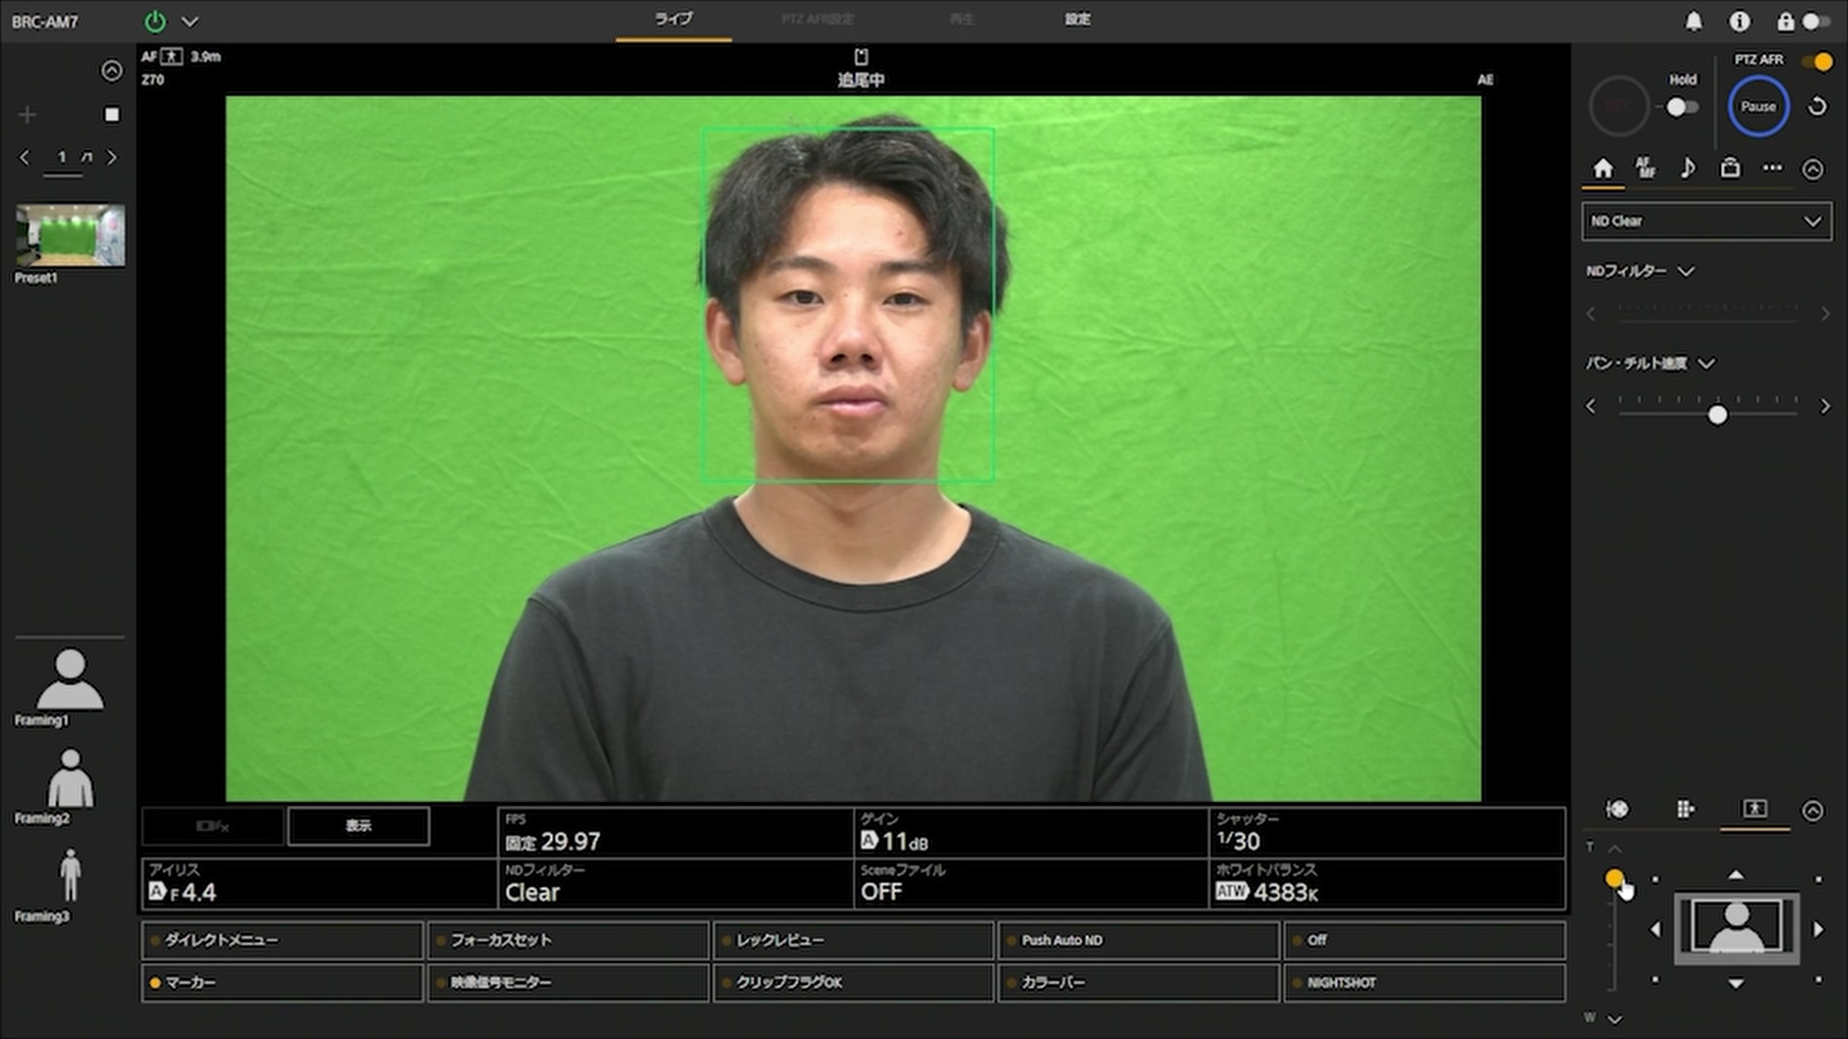
Task: Expand the パン・チルト速度 selector chevron
Action: pos(1707,364)
